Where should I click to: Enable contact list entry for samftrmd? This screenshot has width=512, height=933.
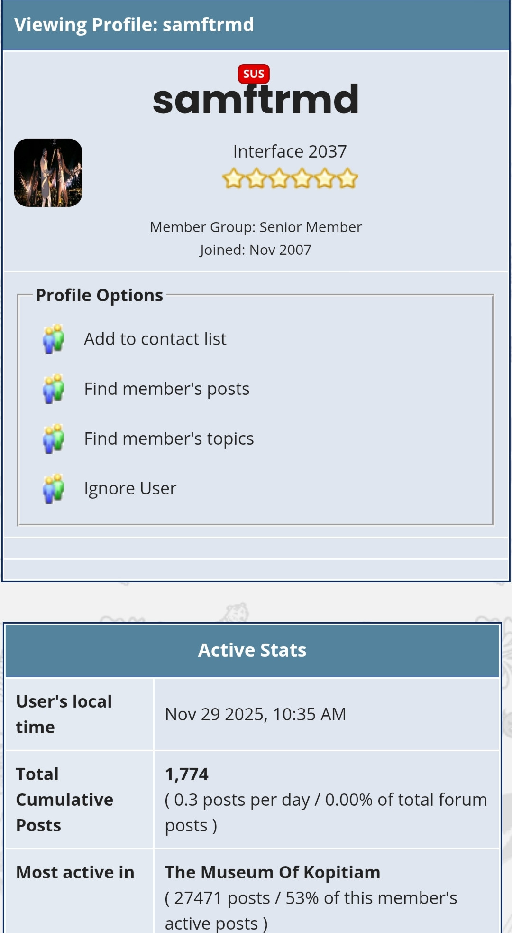155,338
